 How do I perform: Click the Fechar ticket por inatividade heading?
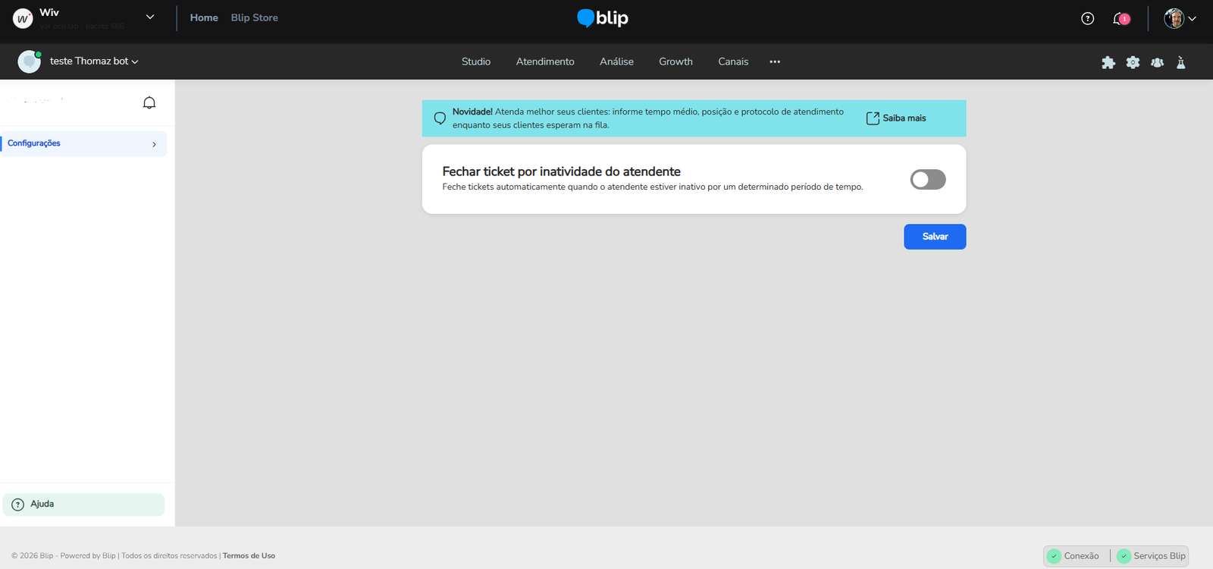click(561, 171)
